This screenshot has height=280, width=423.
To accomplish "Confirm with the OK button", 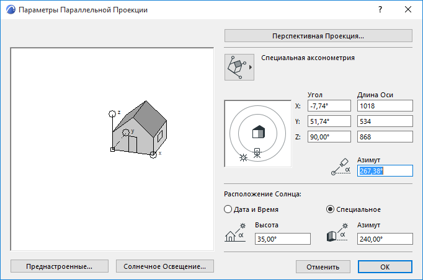I will [x=385, y=267].
